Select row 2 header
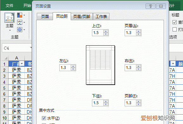Viewport: 183px width, 124px height. pos(4,70)
